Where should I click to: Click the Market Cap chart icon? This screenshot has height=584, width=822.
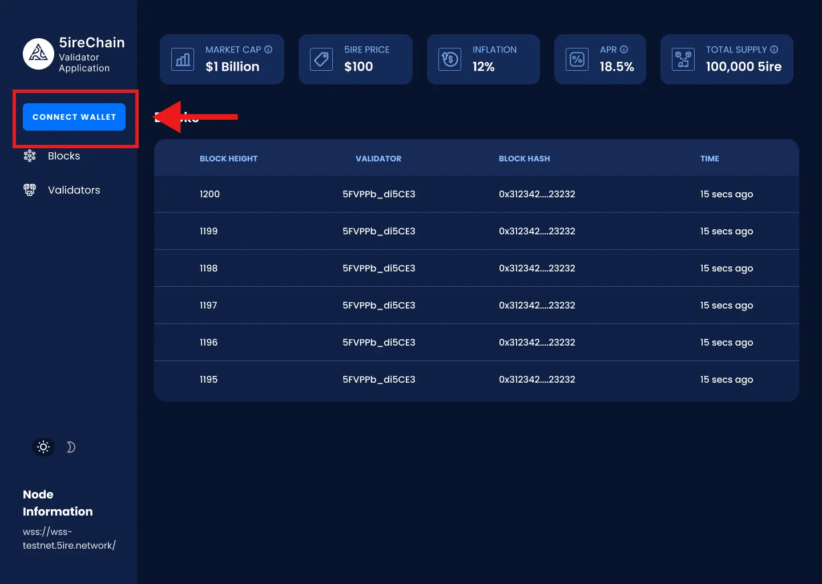pos(183,59)
